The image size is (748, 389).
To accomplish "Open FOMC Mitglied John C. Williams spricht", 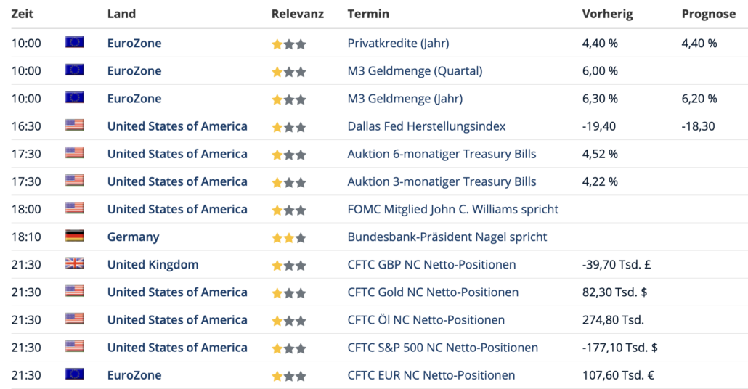I will click(452, 209).
